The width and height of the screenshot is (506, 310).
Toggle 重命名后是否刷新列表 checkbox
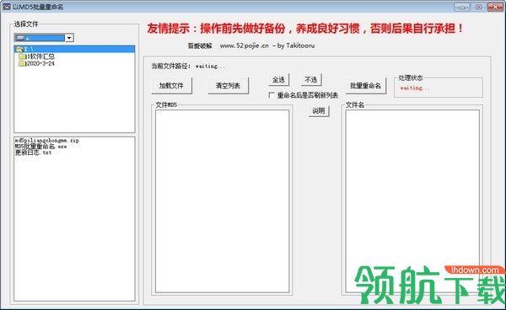click(x=272, y=95)
